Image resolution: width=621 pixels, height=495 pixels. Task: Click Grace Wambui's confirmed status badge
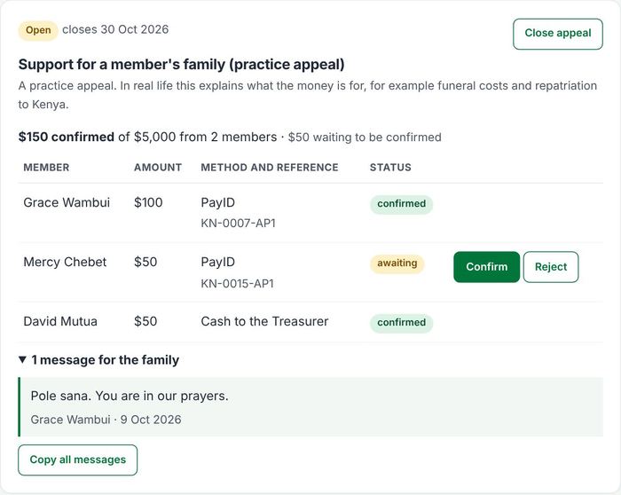click(401, 204)
